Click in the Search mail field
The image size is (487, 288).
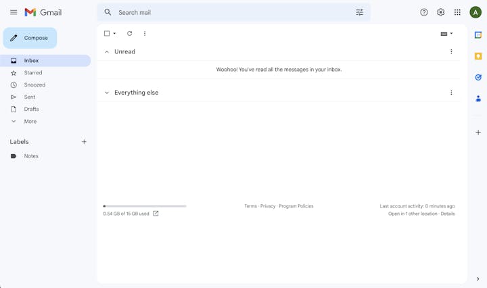click(x=230, y=12)
